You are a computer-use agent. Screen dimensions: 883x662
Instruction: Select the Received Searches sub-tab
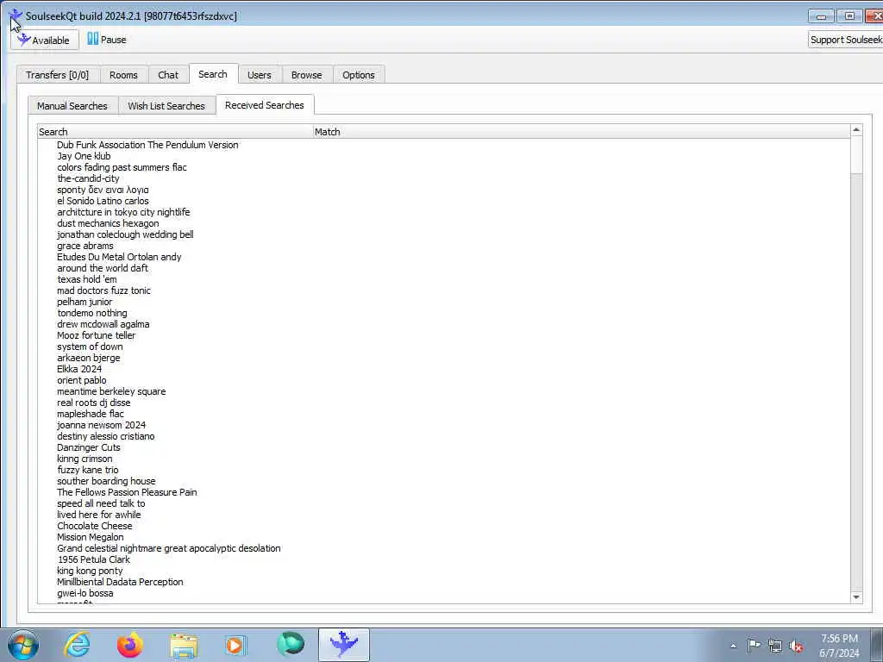pos(264,105)
